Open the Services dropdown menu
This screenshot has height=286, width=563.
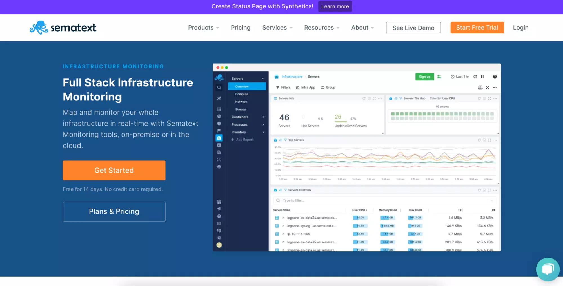[277, 28]
